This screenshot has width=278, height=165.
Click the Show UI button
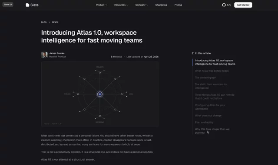pos(8,4)
